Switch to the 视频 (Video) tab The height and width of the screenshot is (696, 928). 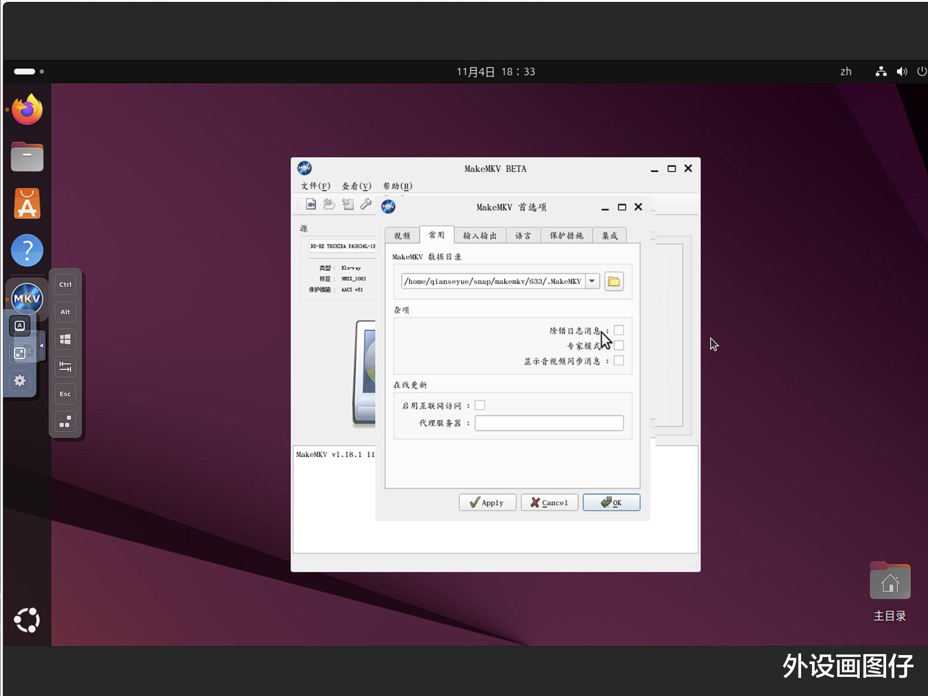[x=402, y=236]
